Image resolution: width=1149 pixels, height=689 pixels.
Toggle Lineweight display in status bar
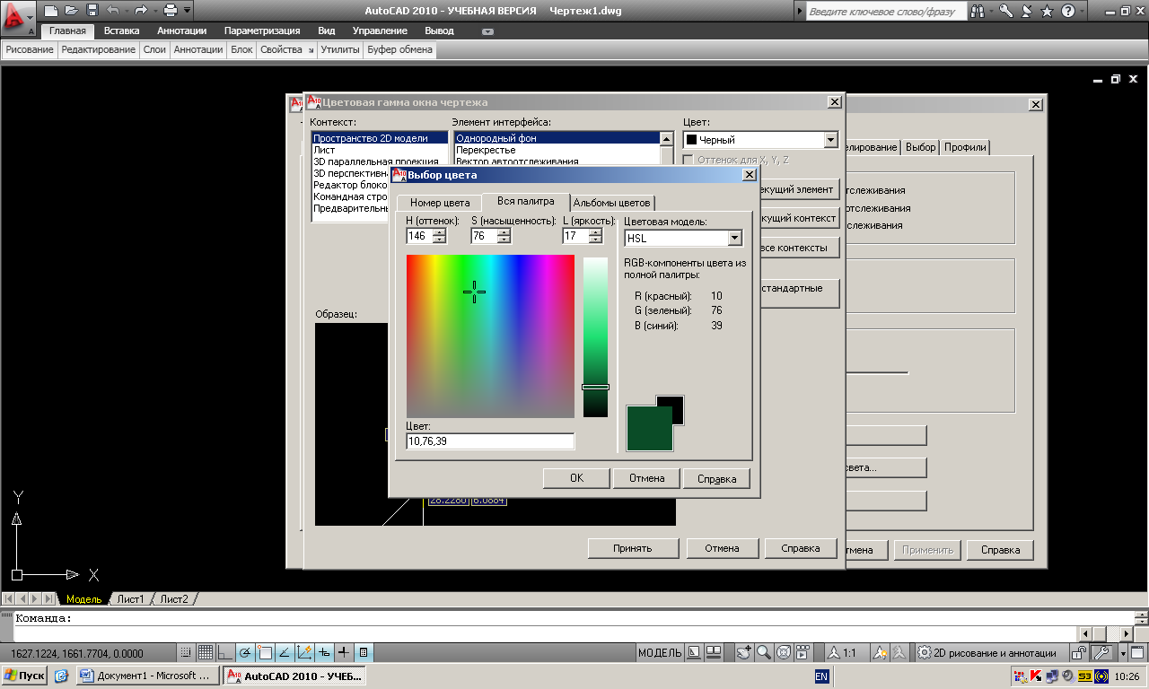pyautogui.click(x=343, y=652)
